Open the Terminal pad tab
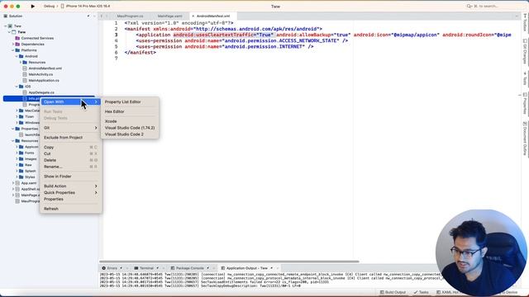This screenshot has width=529, height=297. [x=146, y=268]
